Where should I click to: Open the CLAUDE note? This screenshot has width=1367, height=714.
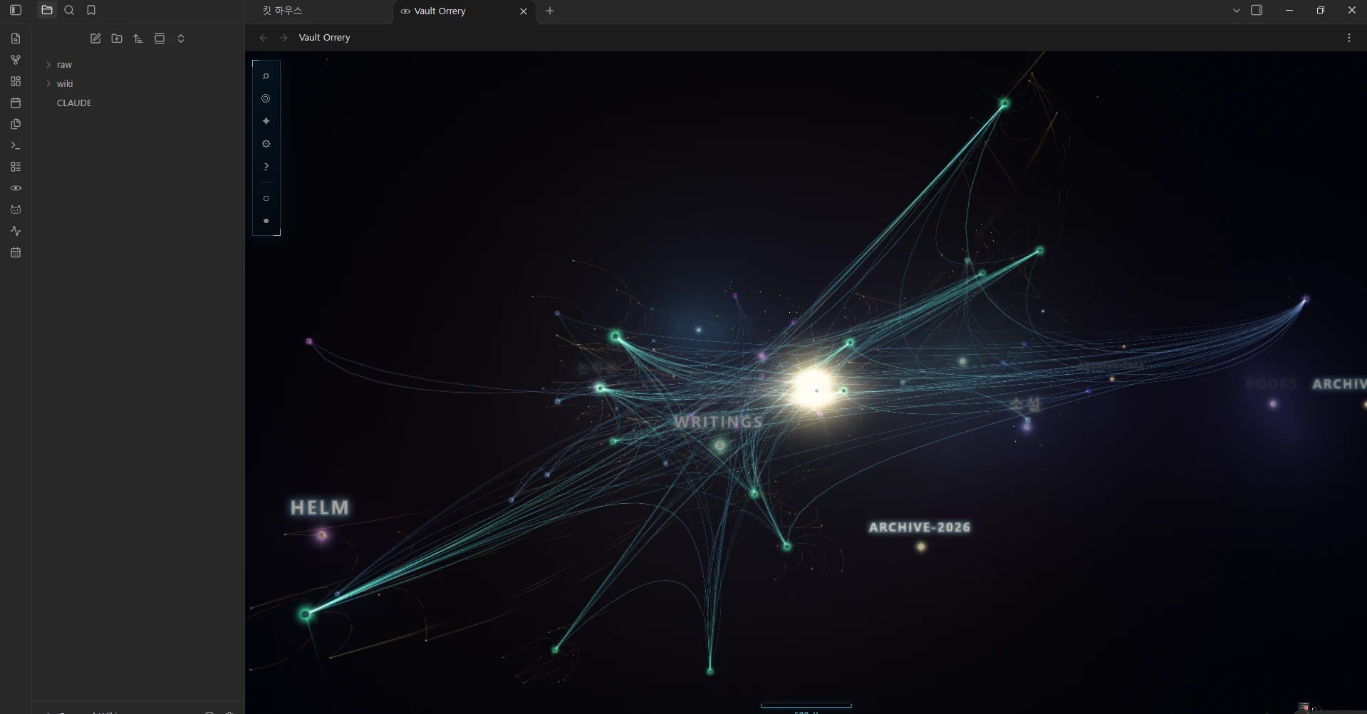(74, 103)
